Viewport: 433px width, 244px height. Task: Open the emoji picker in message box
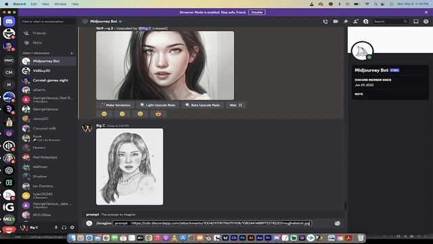337,223
